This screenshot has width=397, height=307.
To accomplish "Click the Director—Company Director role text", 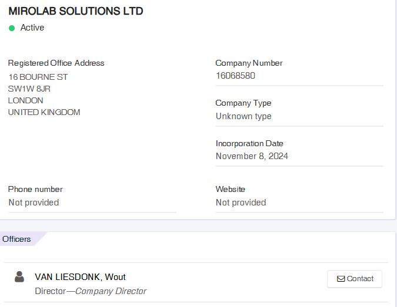I will (x=91, y=291).
